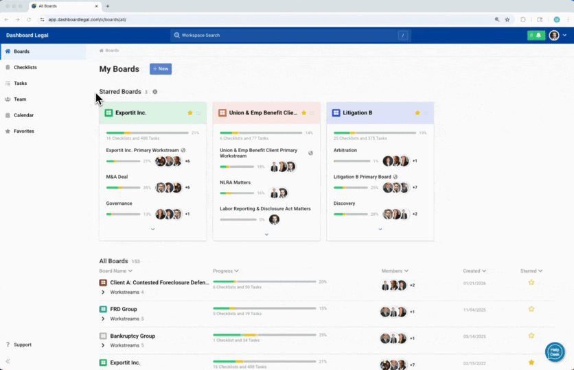The width and height of the screenshot is (574, 370).
Task: Bookmark this page in browser
Action: (507, 20)
